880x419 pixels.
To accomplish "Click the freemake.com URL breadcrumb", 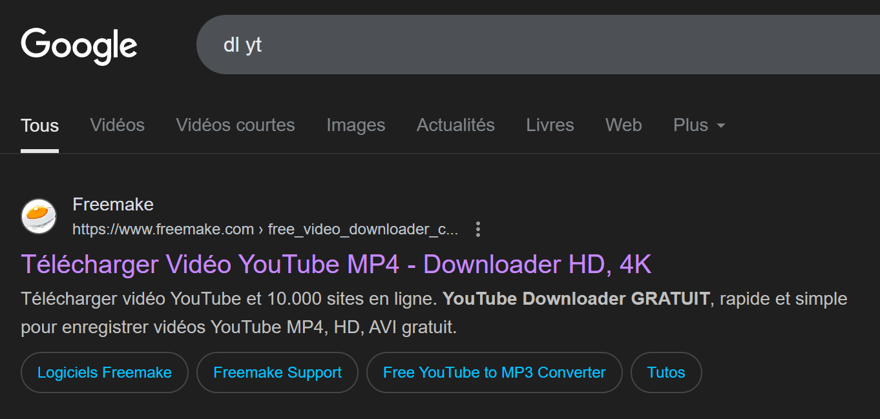I will [x=266, y=229].
